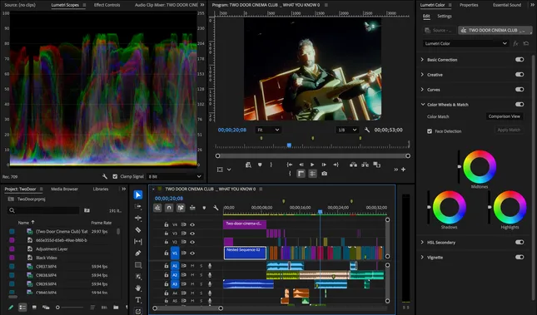Select the Pen tool in toolbar

[x=138, y=253]
